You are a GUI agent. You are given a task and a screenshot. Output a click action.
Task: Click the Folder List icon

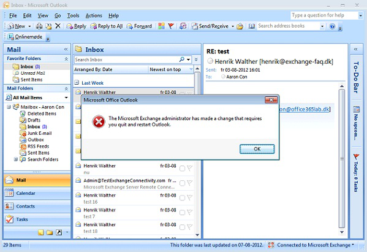click(x=50, y=232)
